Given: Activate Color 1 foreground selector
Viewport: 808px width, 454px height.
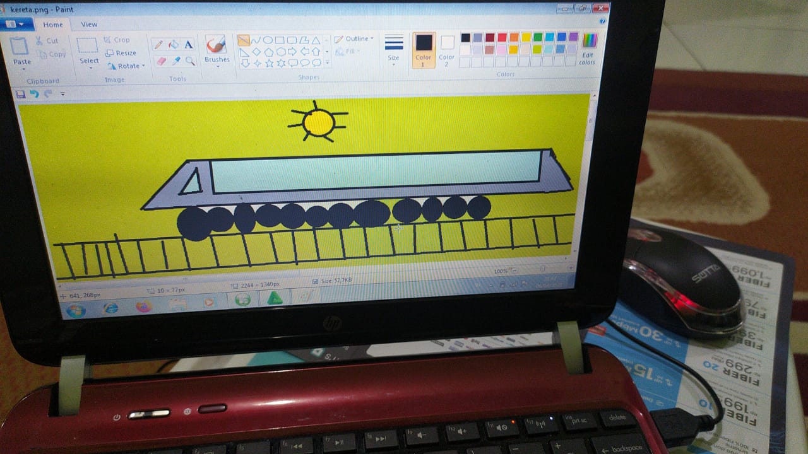Looking at the screenshot, I should pyautogui.click(x=424, y=50).
